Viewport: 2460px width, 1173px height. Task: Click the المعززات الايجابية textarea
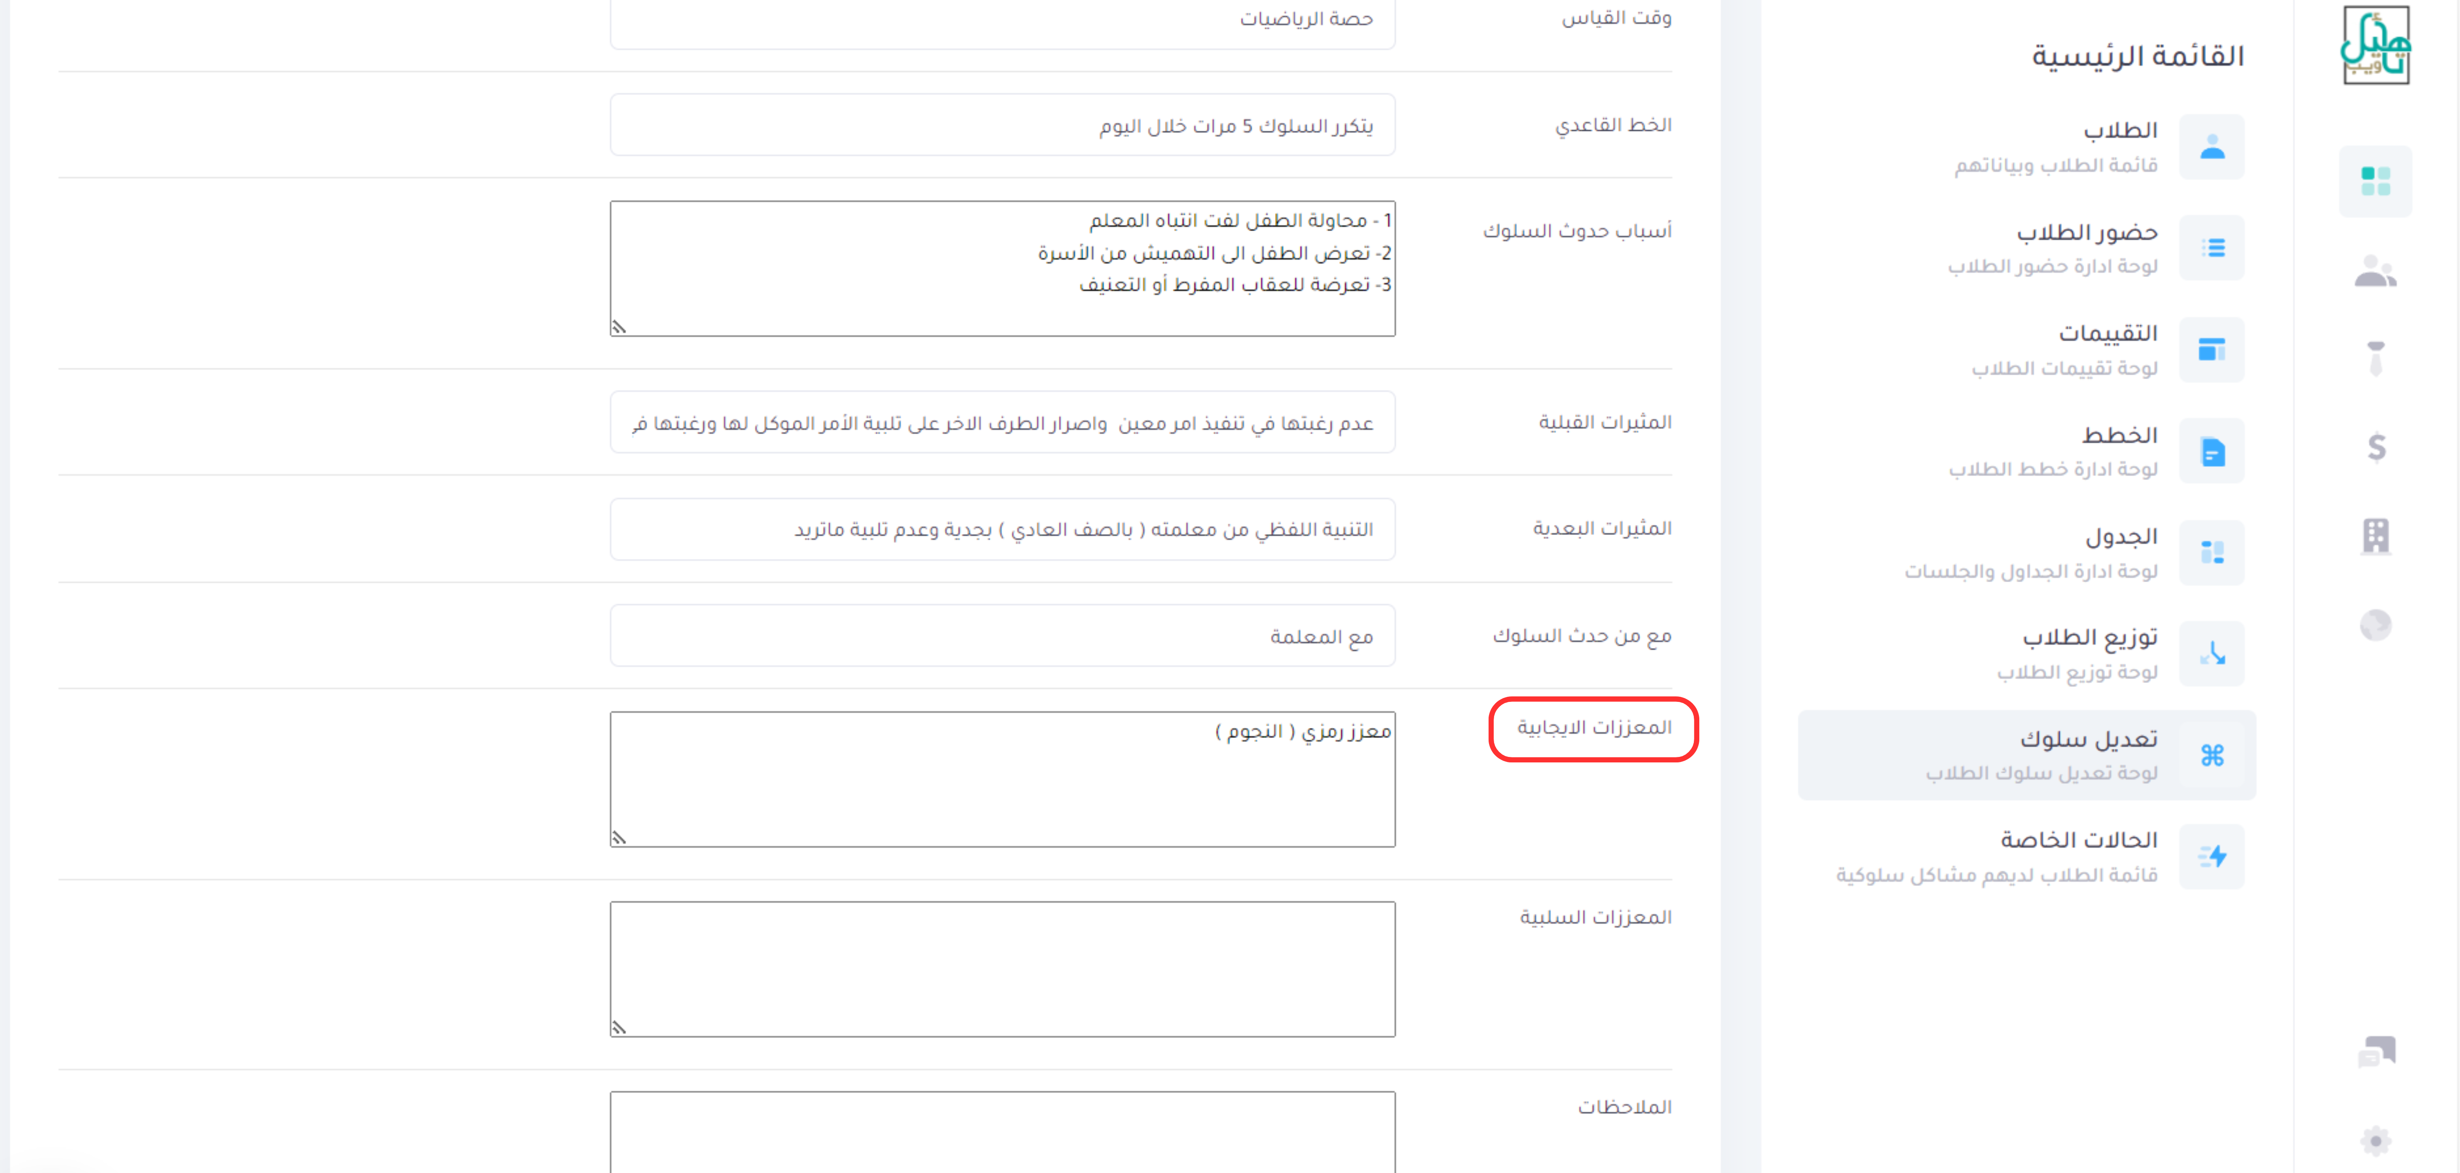(1003, 779)
